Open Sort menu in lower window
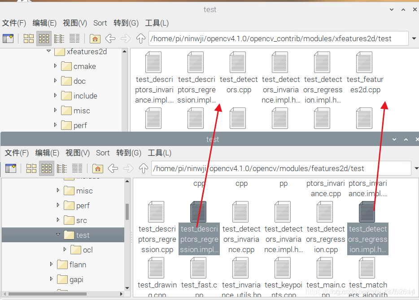 (103, 153)
